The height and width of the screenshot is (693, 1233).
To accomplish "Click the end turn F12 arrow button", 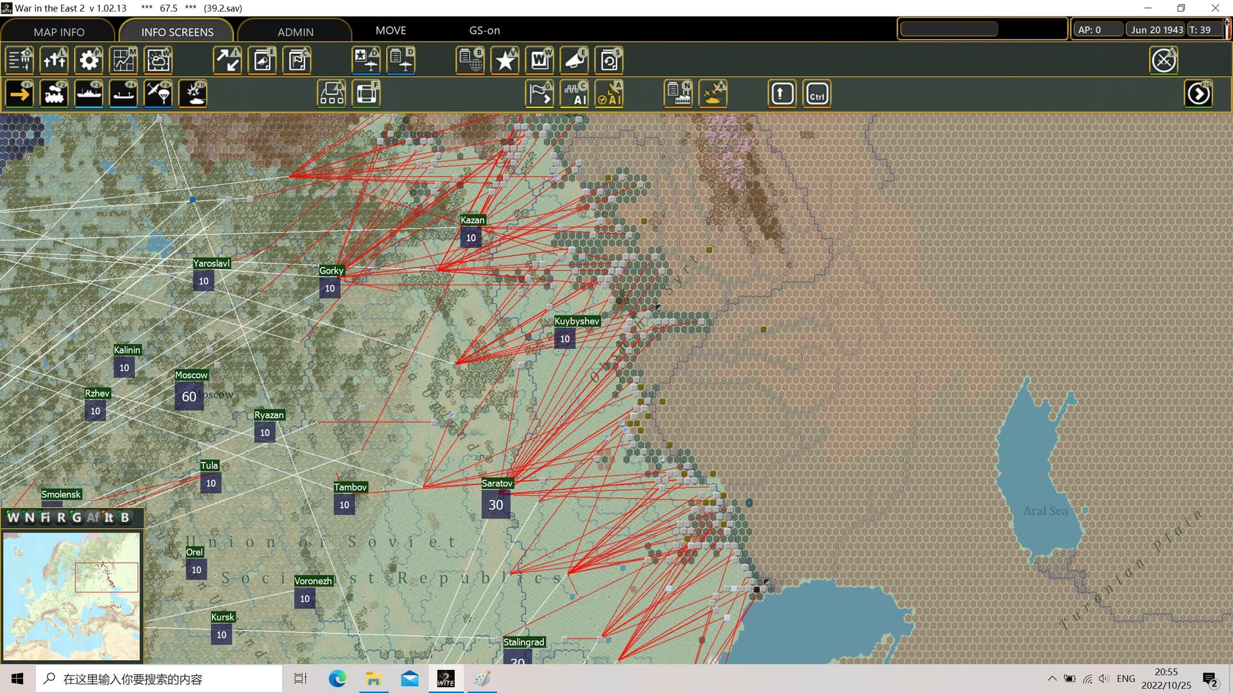I will (1198, 94).
